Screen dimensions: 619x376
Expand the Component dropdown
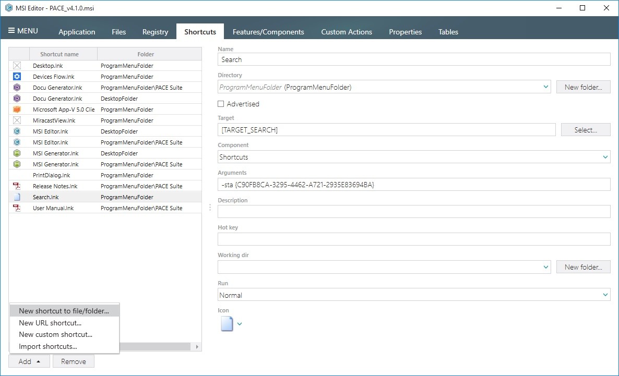pos(605,157)
